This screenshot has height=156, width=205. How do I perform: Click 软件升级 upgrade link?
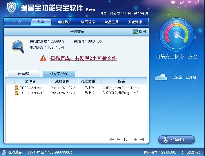point(141,13)
